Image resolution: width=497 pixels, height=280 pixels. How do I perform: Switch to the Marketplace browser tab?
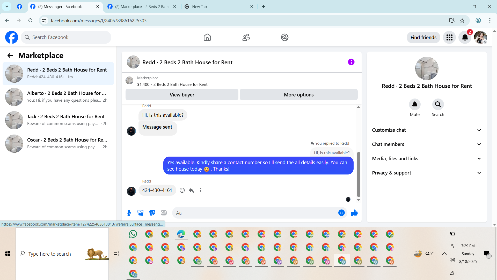tap(141, 6)
